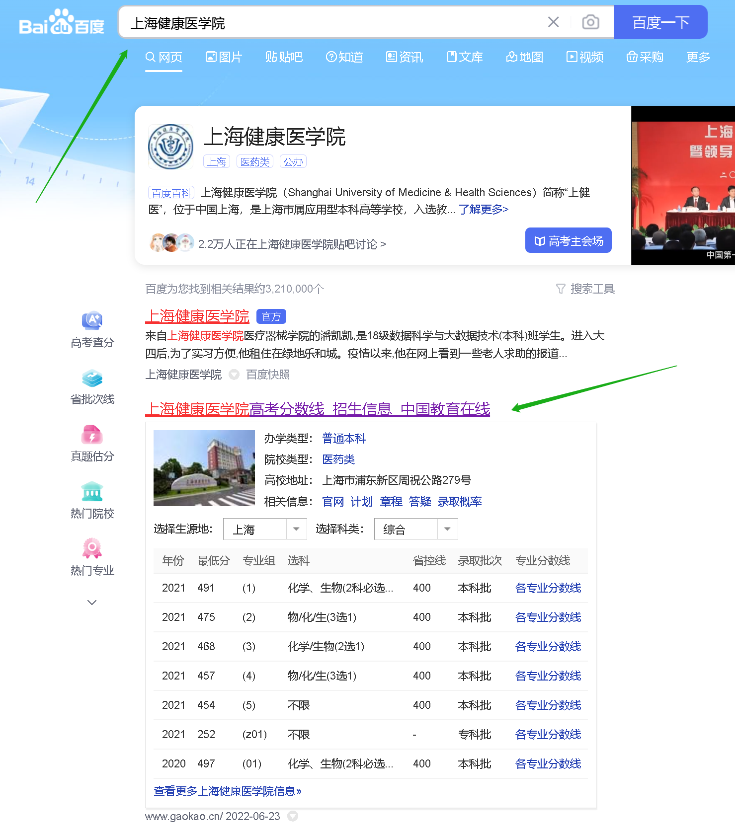Open the 选择生源地 dropdown showing 上海
Screen dimensions: 735x834
click(x=264, y=530)
